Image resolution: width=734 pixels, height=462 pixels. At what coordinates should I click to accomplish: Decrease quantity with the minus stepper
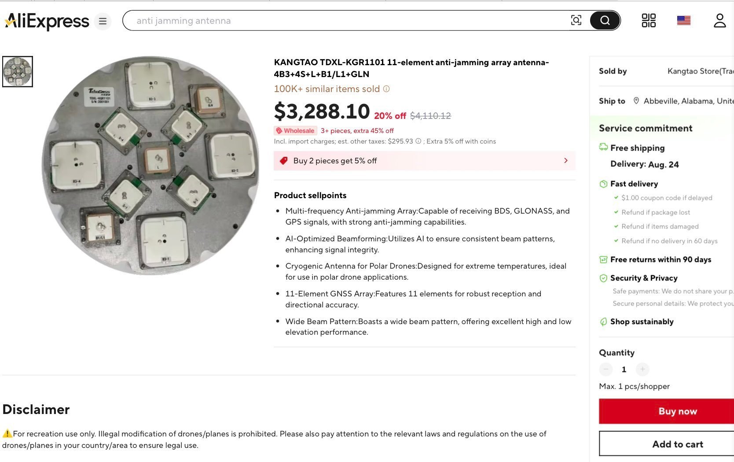606,369
